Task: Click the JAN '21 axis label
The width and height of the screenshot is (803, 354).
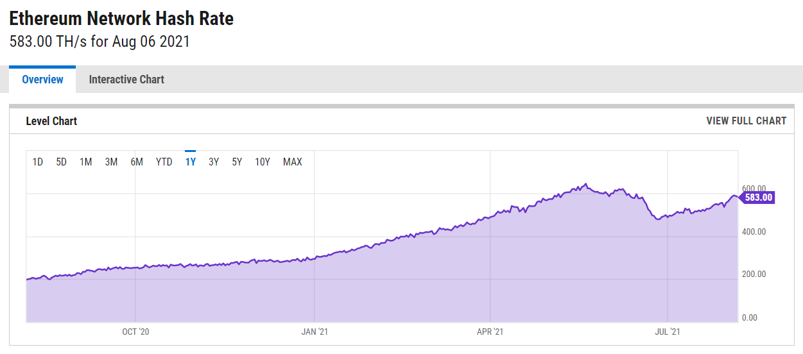Action: click(315, 332)
